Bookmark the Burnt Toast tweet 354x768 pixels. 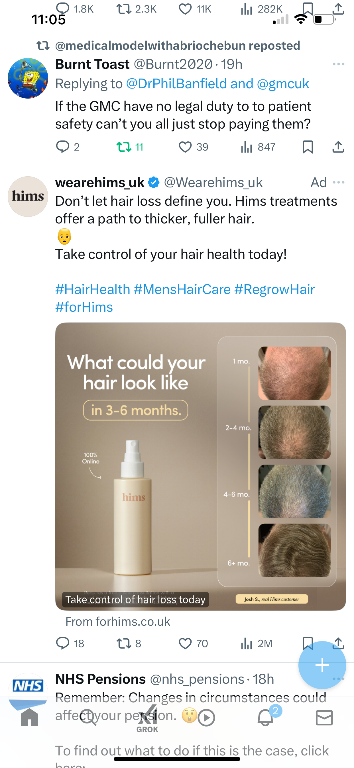(x=308, y=147)
